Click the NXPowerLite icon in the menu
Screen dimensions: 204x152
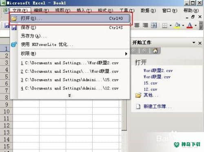coord(14,44)
